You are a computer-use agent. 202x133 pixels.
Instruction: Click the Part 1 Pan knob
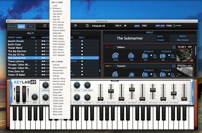pyautogui.click(x=132, y=56)
